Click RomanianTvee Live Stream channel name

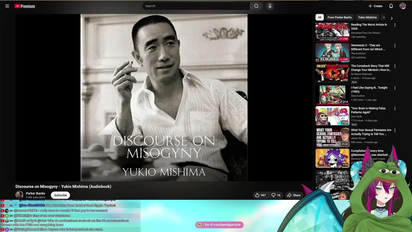(x=365, y=33)
